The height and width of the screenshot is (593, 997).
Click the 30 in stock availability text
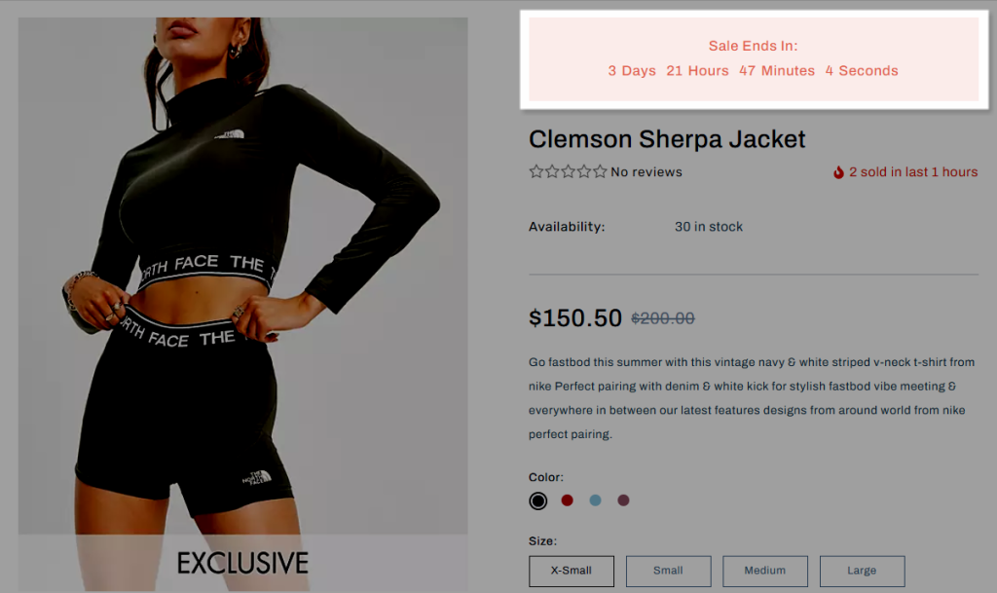tap(709, 226)
